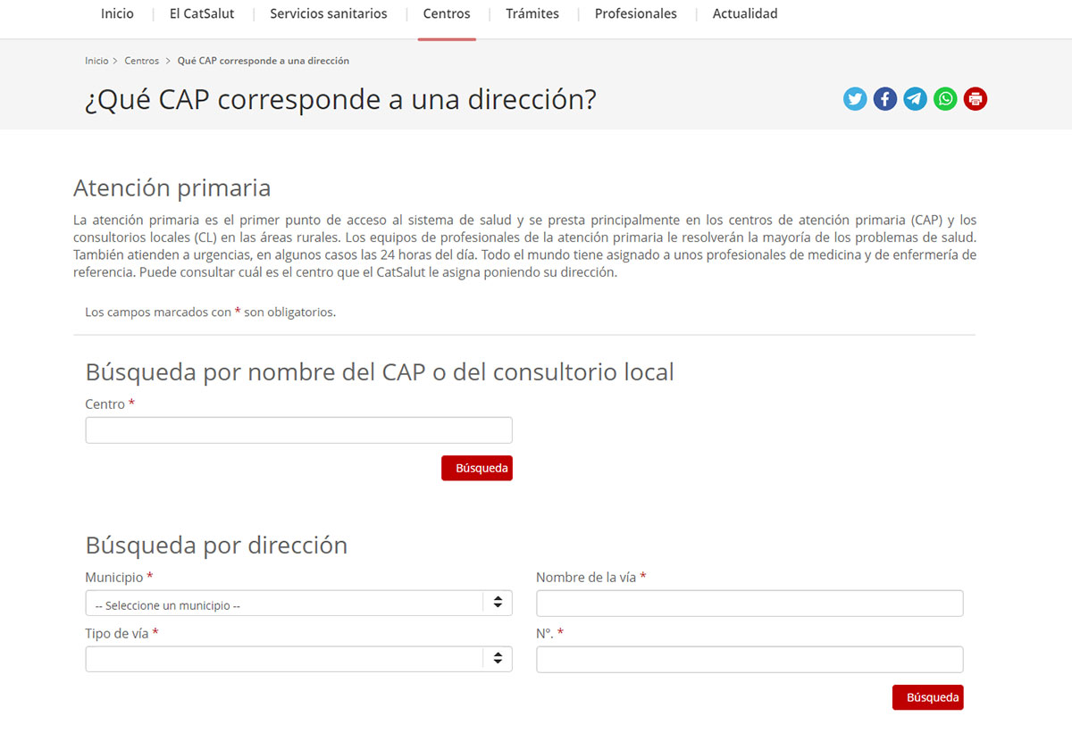Image resolution: width=1072 pixels, height=733 pixels.
Task: Open the Inicio menu item
Action: click(x=117, y=14)
